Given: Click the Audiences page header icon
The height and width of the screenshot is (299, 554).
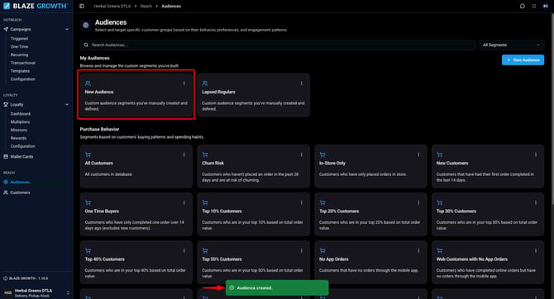Looking at the screenshot, I should click(85, 25).
